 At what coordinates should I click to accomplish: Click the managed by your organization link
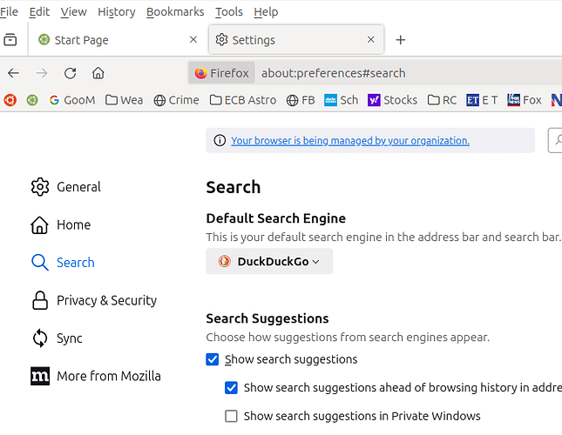click(x=349, y=141)
